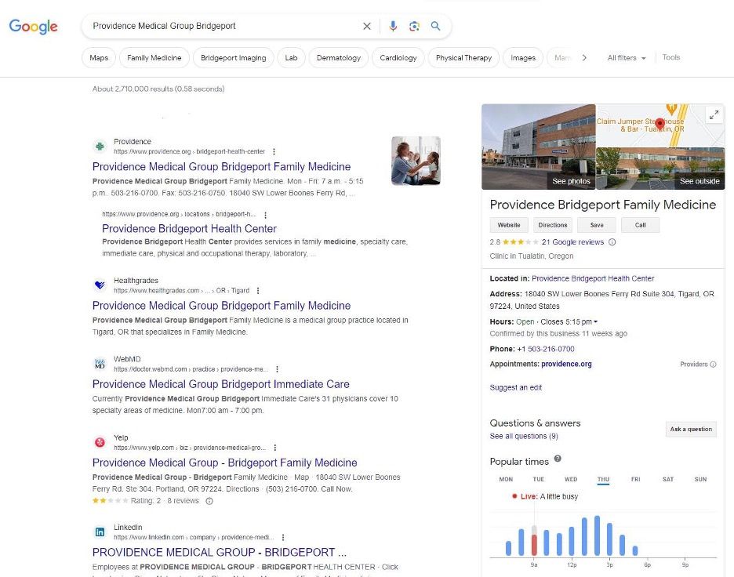The width and height of the screenshot is (734, 577).
Task: Click the blue magnifier search icon
Action: click(435, 26)
